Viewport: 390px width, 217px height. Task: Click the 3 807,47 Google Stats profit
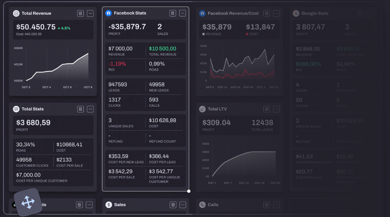310,27
